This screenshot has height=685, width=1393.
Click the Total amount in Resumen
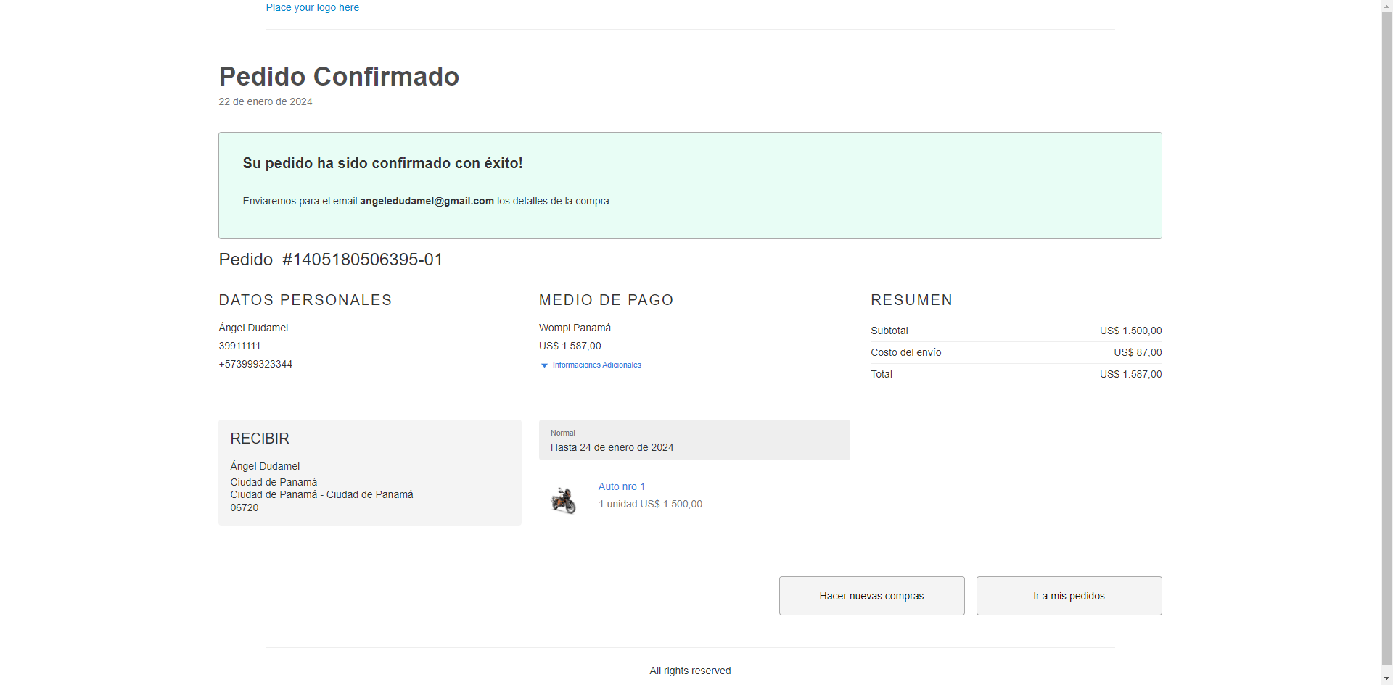pyautogui.click(x=1130, y=375)
